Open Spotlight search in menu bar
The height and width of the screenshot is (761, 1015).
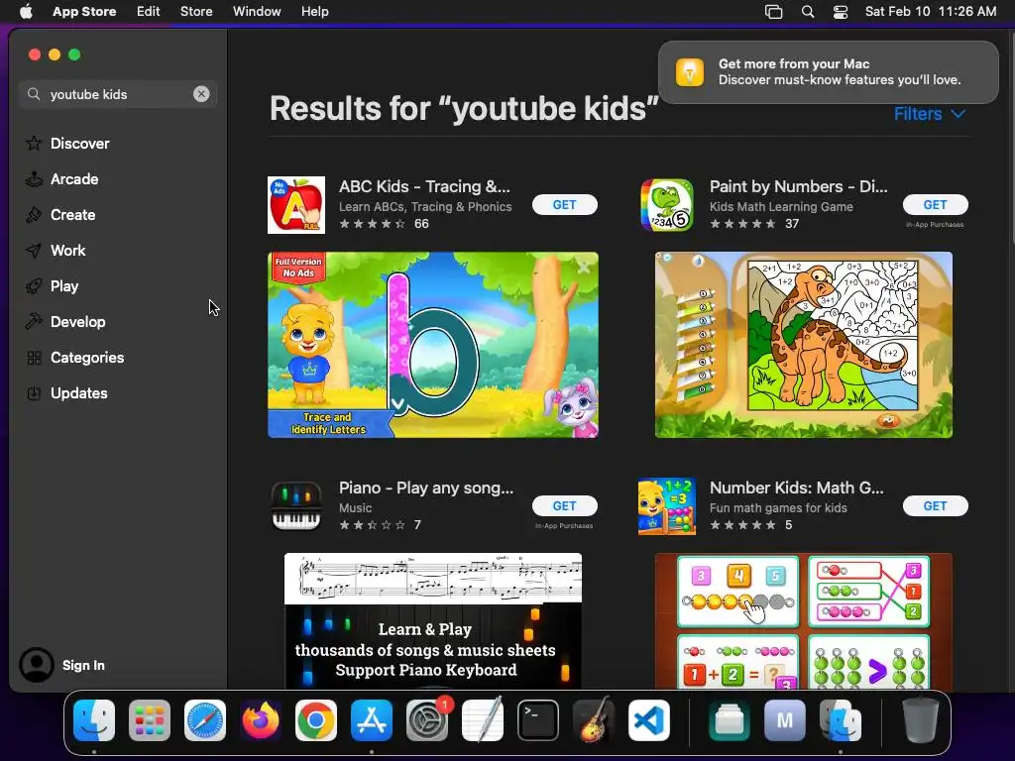807,11
